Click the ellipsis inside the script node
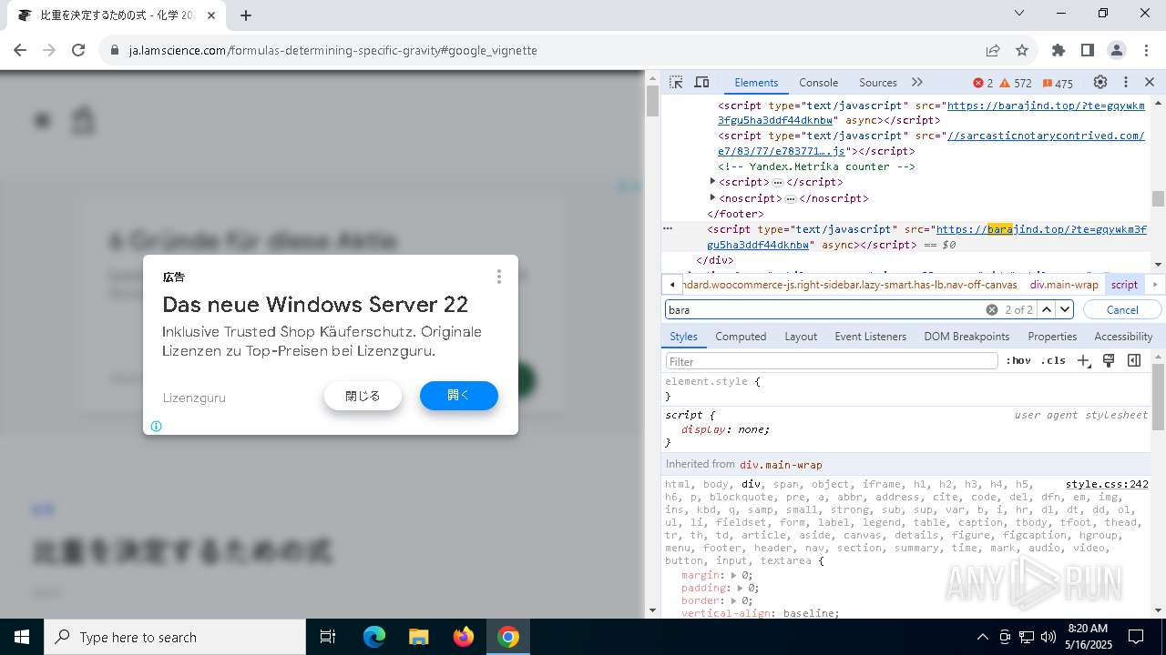Screen dimensions: 1166x655 pos(778,183)
